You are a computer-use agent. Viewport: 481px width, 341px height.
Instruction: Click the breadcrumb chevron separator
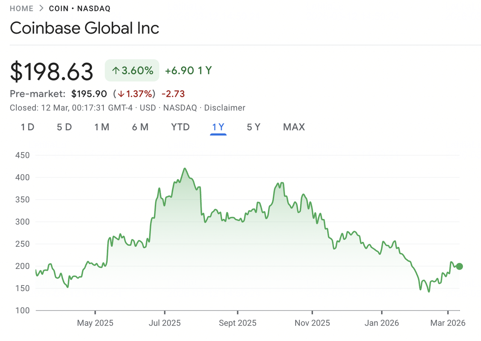pyautogui.click(x=41, y=8)
